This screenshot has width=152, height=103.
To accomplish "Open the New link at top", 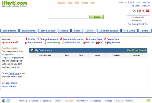I will coord(92,3).
